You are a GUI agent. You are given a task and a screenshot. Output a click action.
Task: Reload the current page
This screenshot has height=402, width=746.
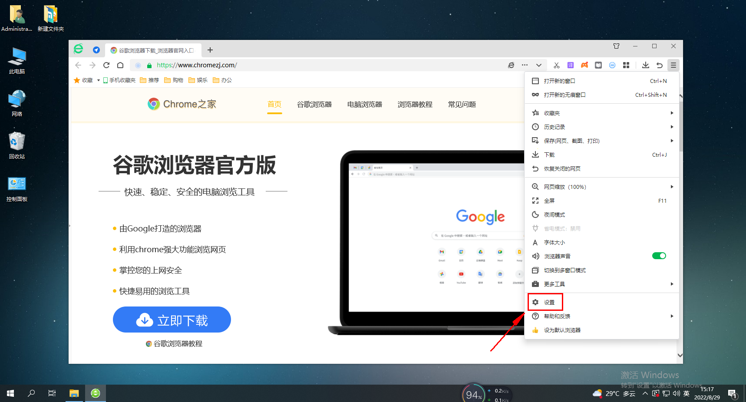pos(106,65)
